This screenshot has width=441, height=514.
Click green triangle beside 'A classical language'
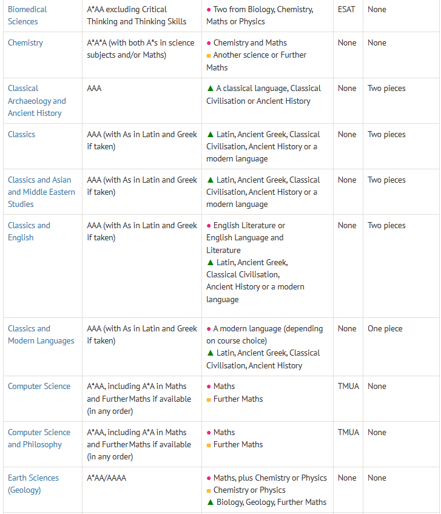(x=210, y=89)
